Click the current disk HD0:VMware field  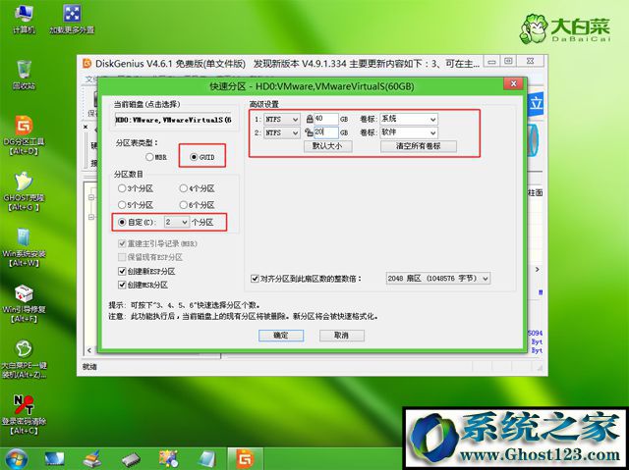click(x=173, y=120)
